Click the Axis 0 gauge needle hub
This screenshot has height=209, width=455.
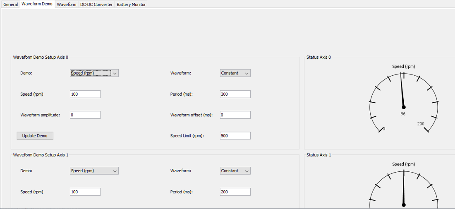tap(404, 107)
